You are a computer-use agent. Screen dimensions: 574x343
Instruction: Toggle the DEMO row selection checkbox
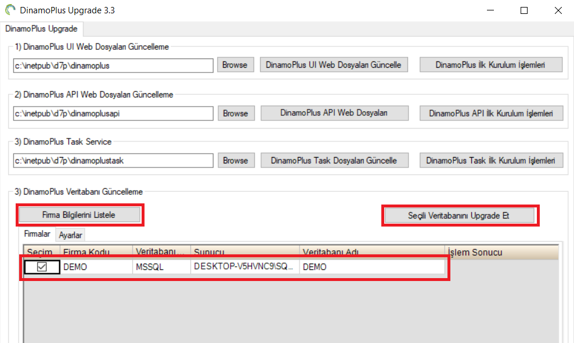click(x=42, y=267)
